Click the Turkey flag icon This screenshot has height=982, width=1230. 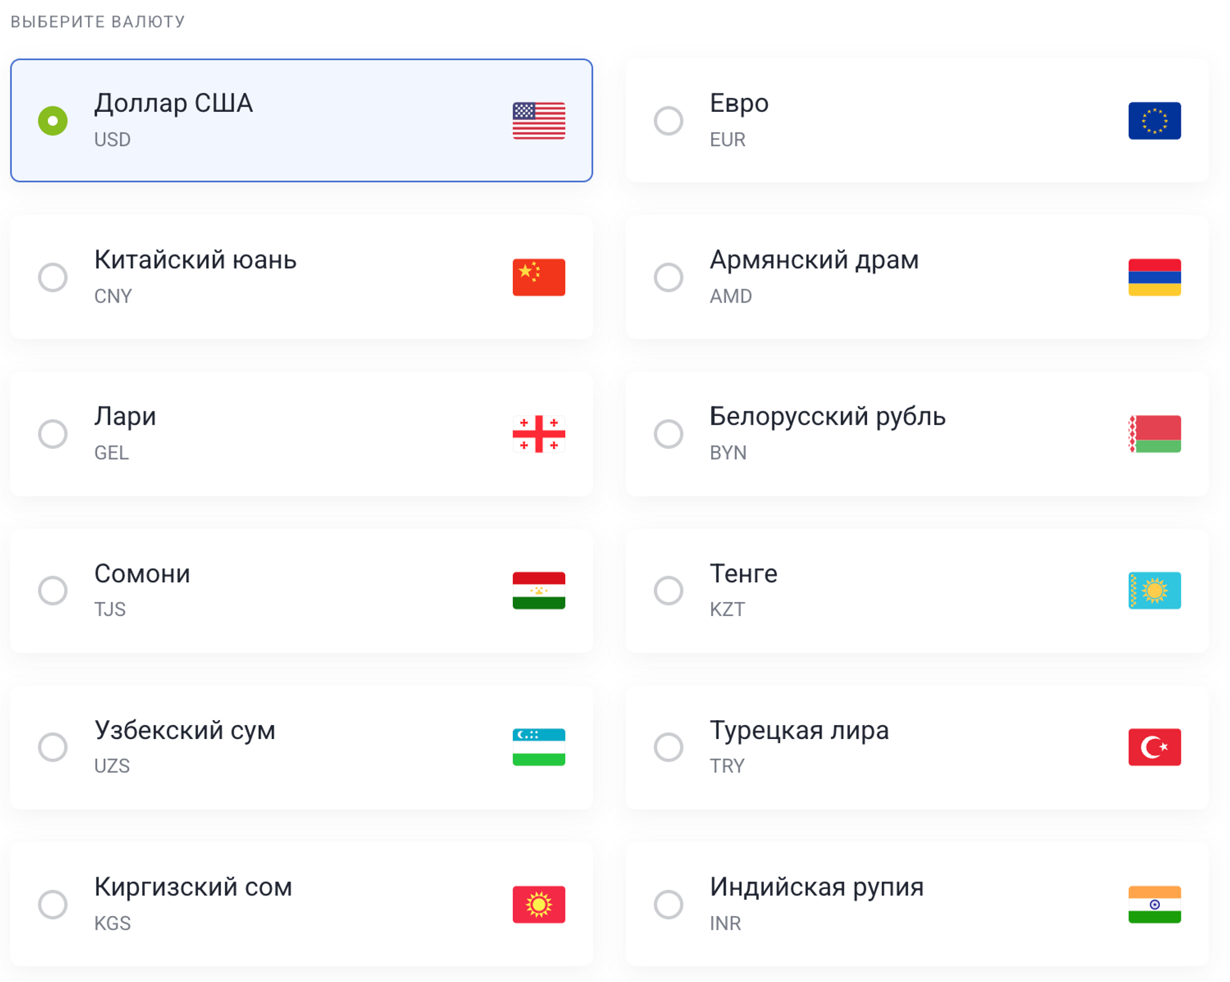click(1154, 747)
